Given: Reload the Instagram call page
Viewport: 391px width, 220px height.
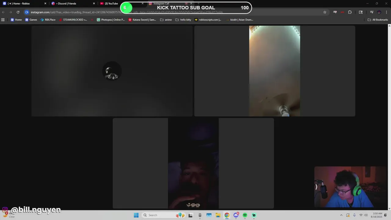Looking at the screenshot, I should (18, 12).
